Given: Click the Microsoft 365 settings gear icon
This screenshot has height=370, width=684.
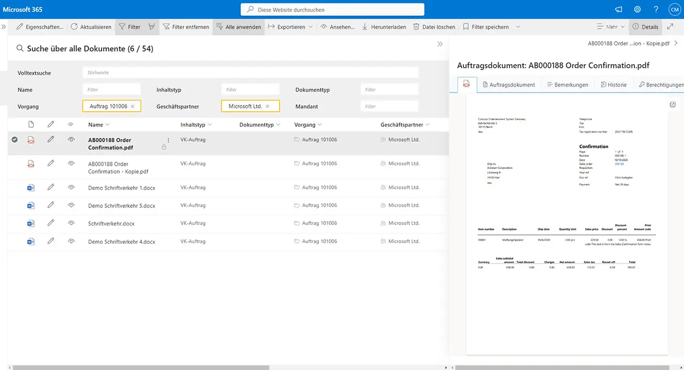Looking at the screenshot, I should click(x=638, y=10).
